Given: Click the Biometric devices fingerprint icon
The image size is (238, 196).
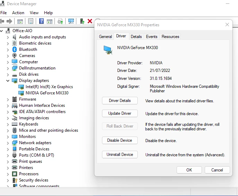Looking at the screenshot, I should (x=15, y=43).
